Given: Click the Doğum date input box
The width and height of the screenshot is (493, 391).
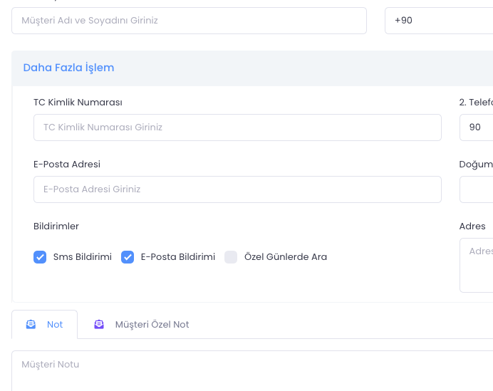Looking at the screenshot, I should (x=477, y=189).
